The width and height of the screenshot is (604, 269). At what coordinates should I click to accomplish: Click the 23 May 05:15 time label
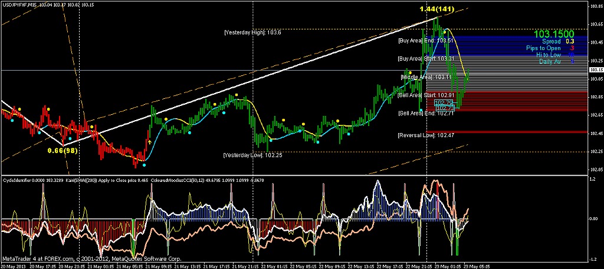click(476, 265)
